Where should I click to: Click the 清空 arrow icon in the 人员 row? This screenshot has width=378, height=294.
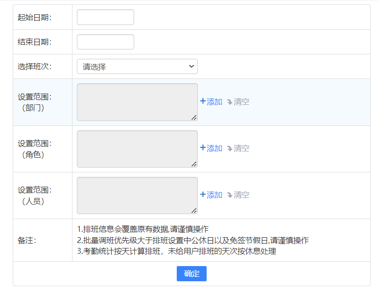(229, 195)
